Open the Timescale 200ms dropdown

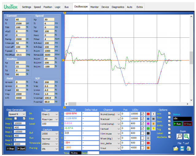tap(49, 143)
